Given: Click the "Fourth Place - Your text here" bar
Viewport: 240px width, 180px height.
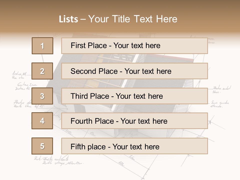Looking at the screenshot, I should pos(134,121).
